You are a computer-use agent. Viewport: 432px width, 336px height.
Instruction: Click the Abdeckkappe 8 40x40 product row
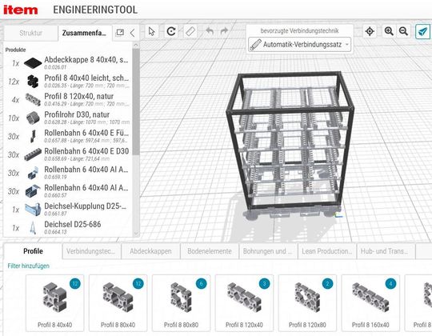point(68,63)
